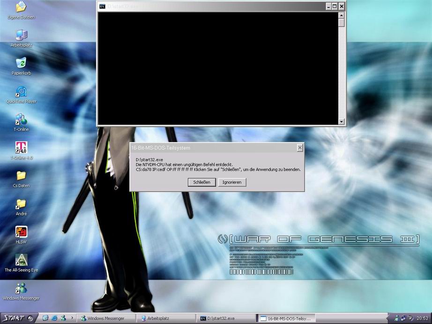Click the system clock showing 20:52
432x324 pixels.
tap(422, 318)
